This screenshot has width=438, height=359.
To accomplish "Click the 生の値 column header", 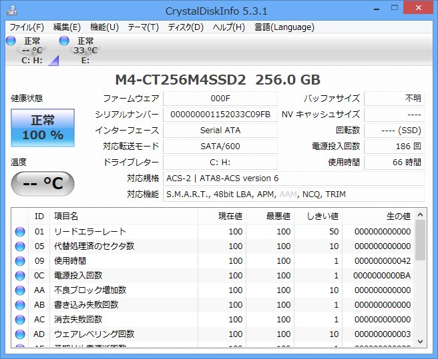I will [x=399, y=216].
